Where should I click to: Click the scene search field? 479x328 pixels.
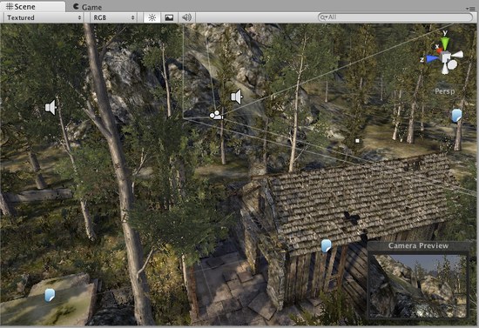pyautogui.click(x=395, y=17)
